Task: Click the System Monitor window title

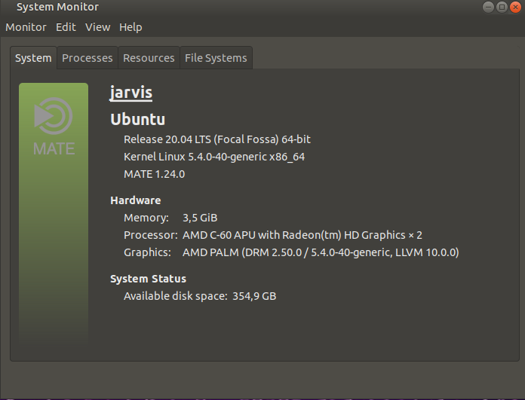Action: click(57, 7)
